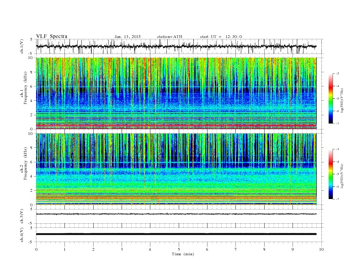Click the "4" kHz tick on ch.2 frequency axis

pos(32,177)
